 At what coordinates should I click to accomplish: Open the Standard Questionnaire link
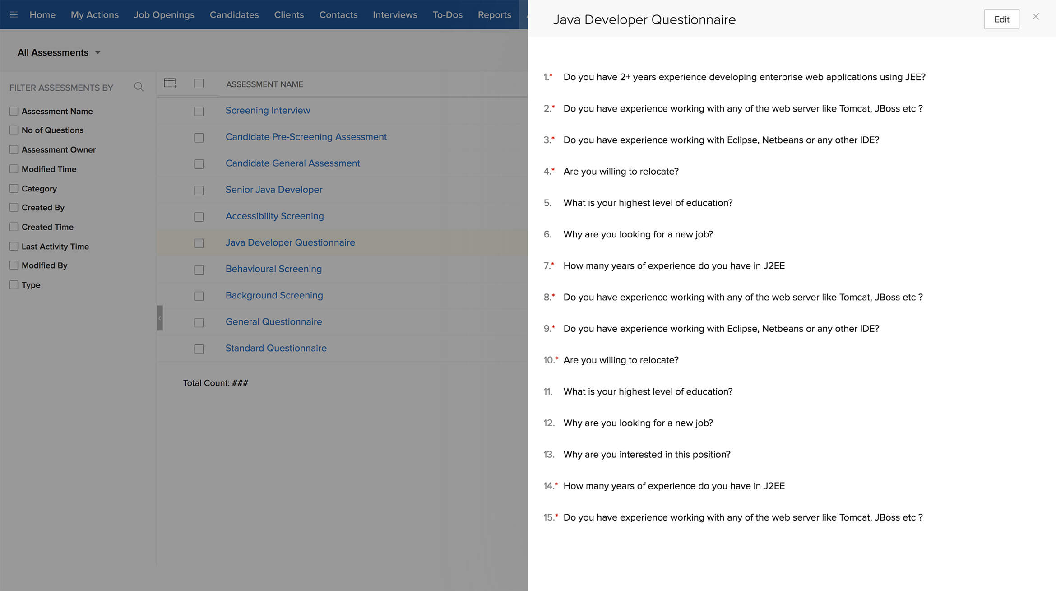(276, 348)
